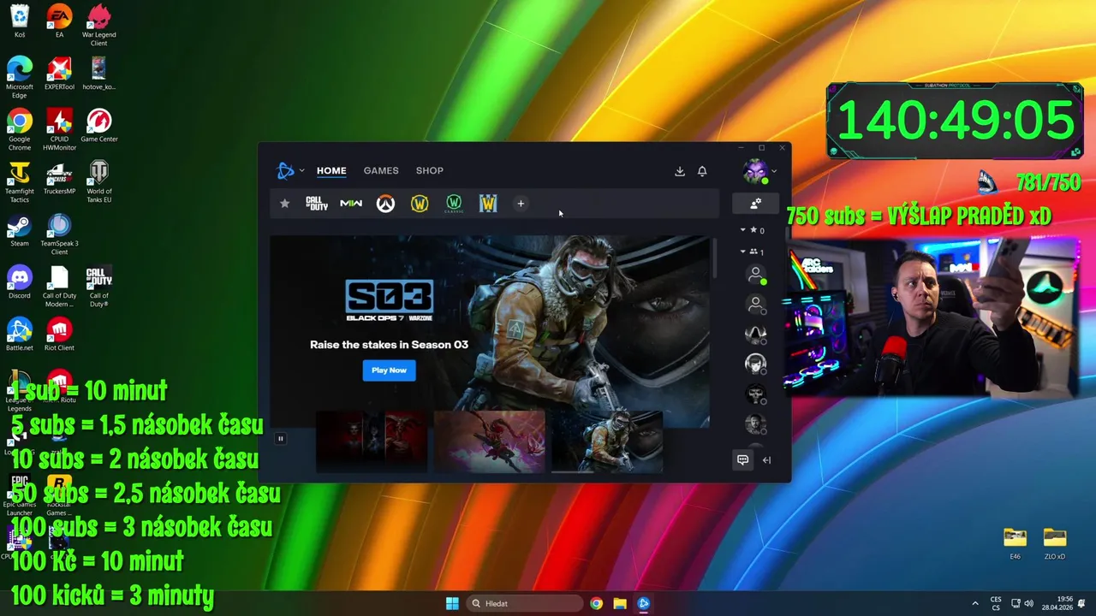Collapse the friends group with count 1
Screen dimensions: 1096x616
(x=743, y=252)
